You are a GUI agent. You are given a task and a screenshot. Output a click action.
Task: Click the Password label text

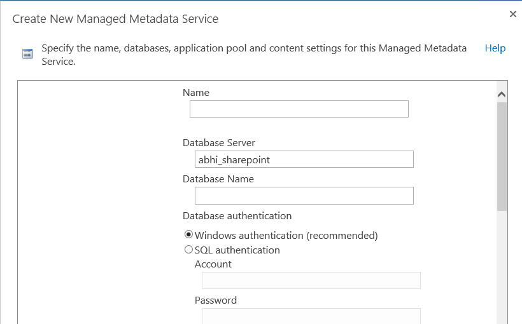[215, 300]
